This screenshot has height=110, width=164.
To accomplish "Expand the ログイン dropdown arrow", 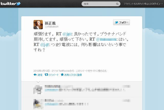I will tap(162, 4).
